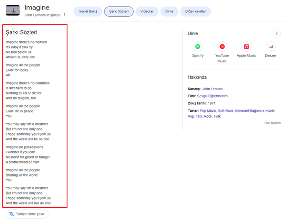Go to the Dinle tab

click(169, 11)
